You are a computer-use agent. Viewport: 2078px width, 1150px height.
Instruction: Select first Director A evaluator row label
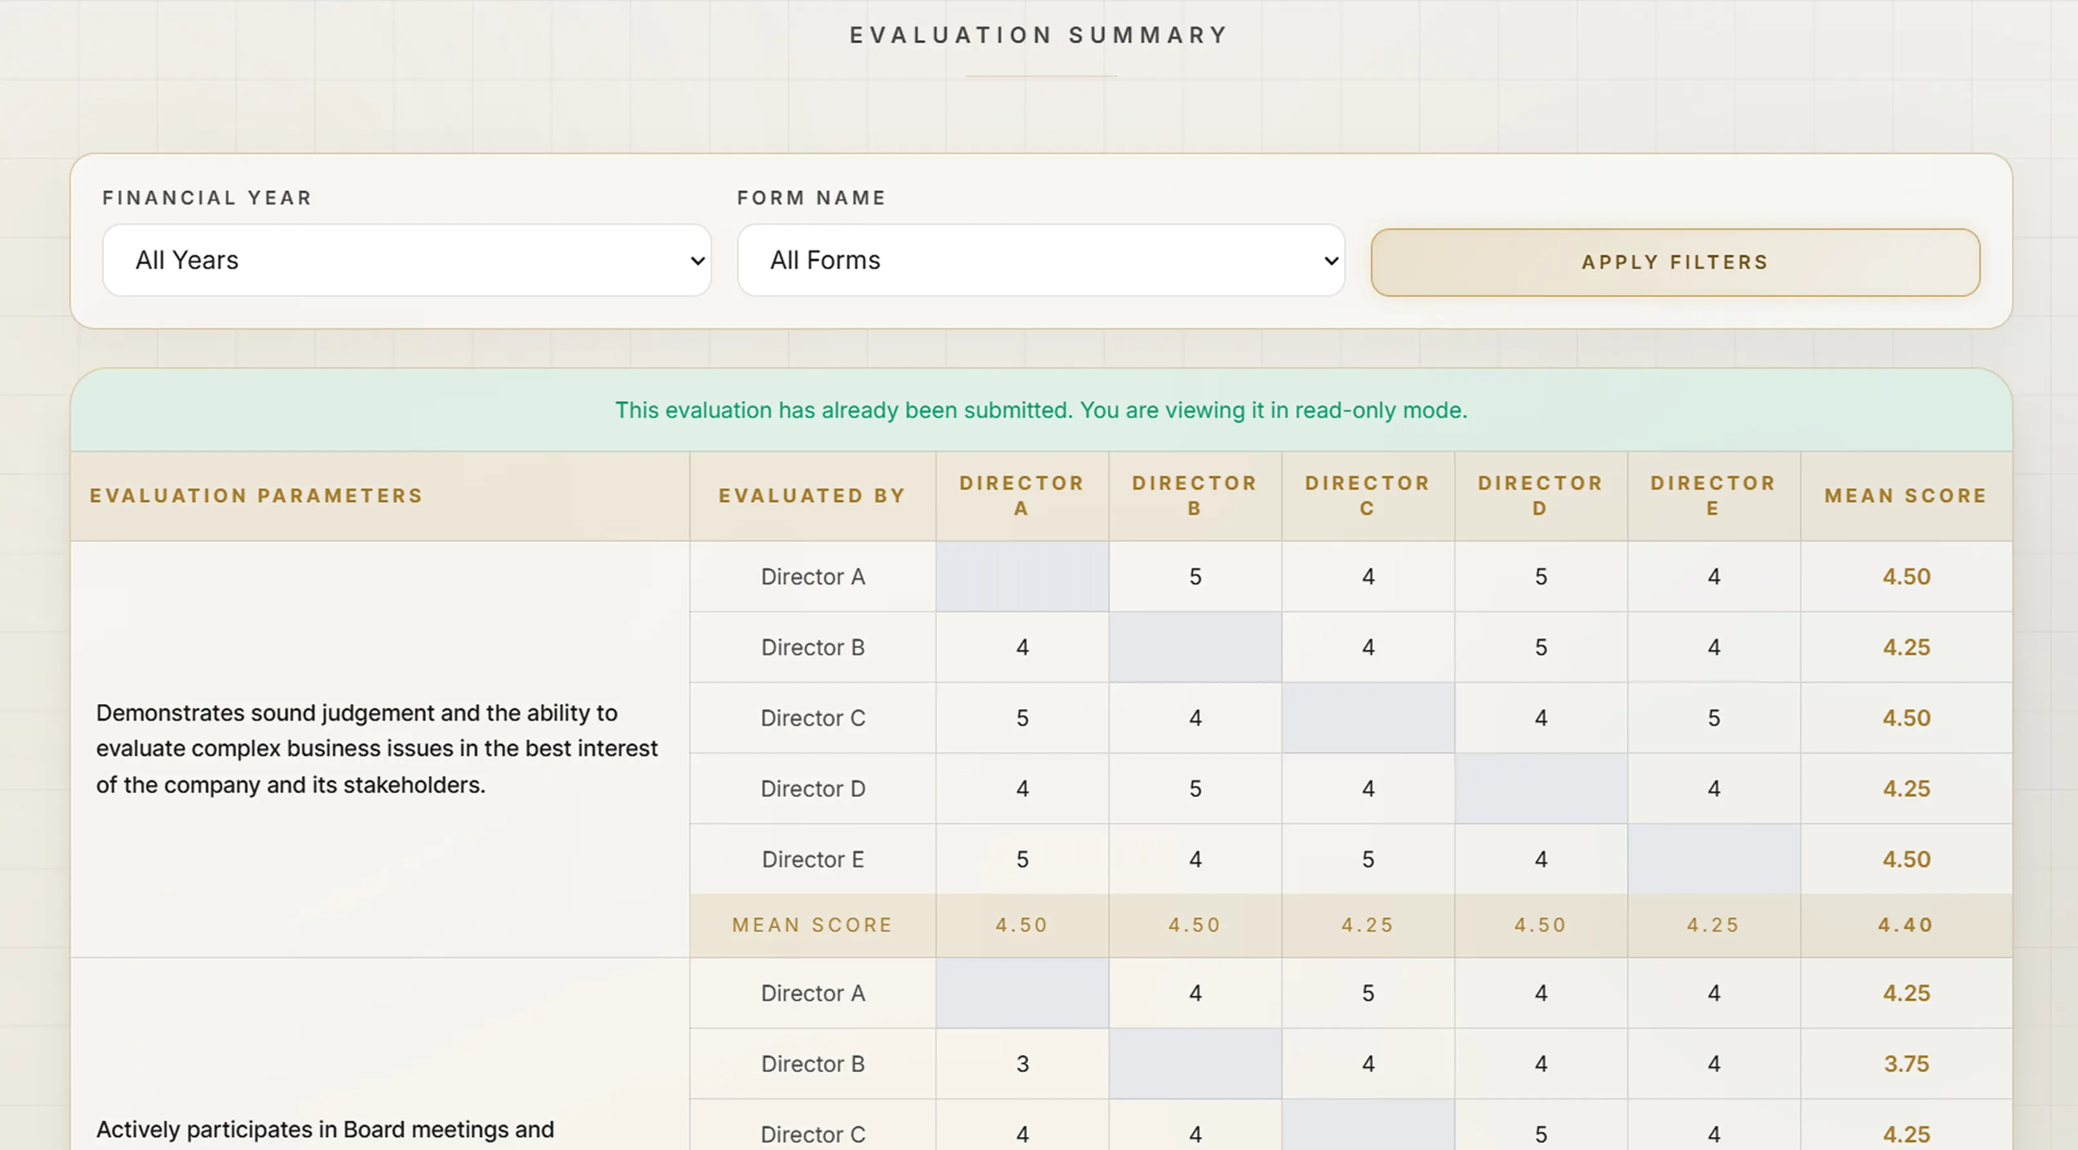812,576
